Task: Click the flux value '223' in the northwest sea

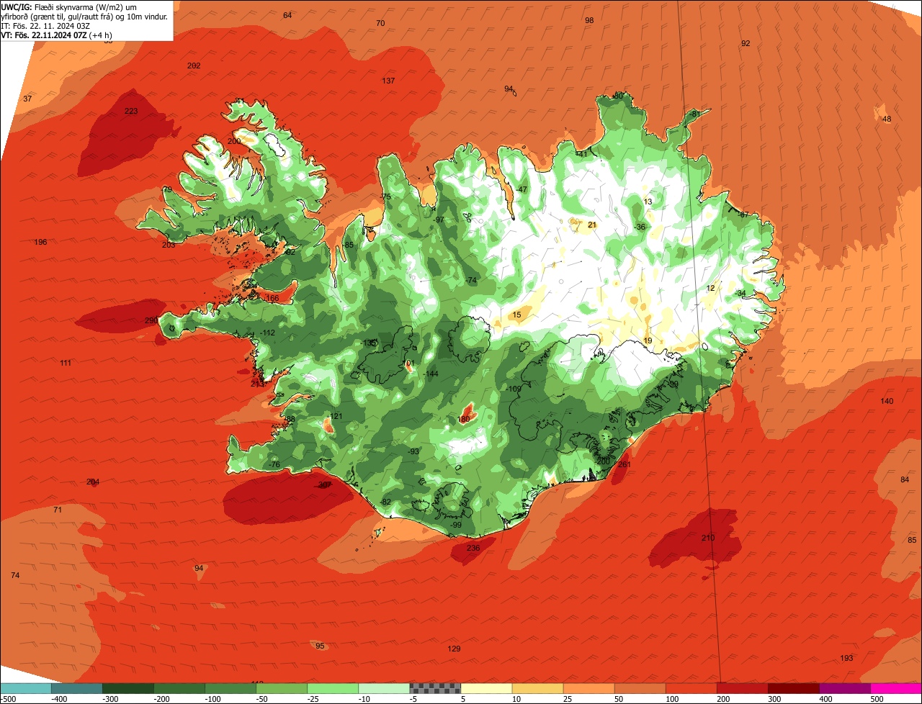Action: pos(131,112)
